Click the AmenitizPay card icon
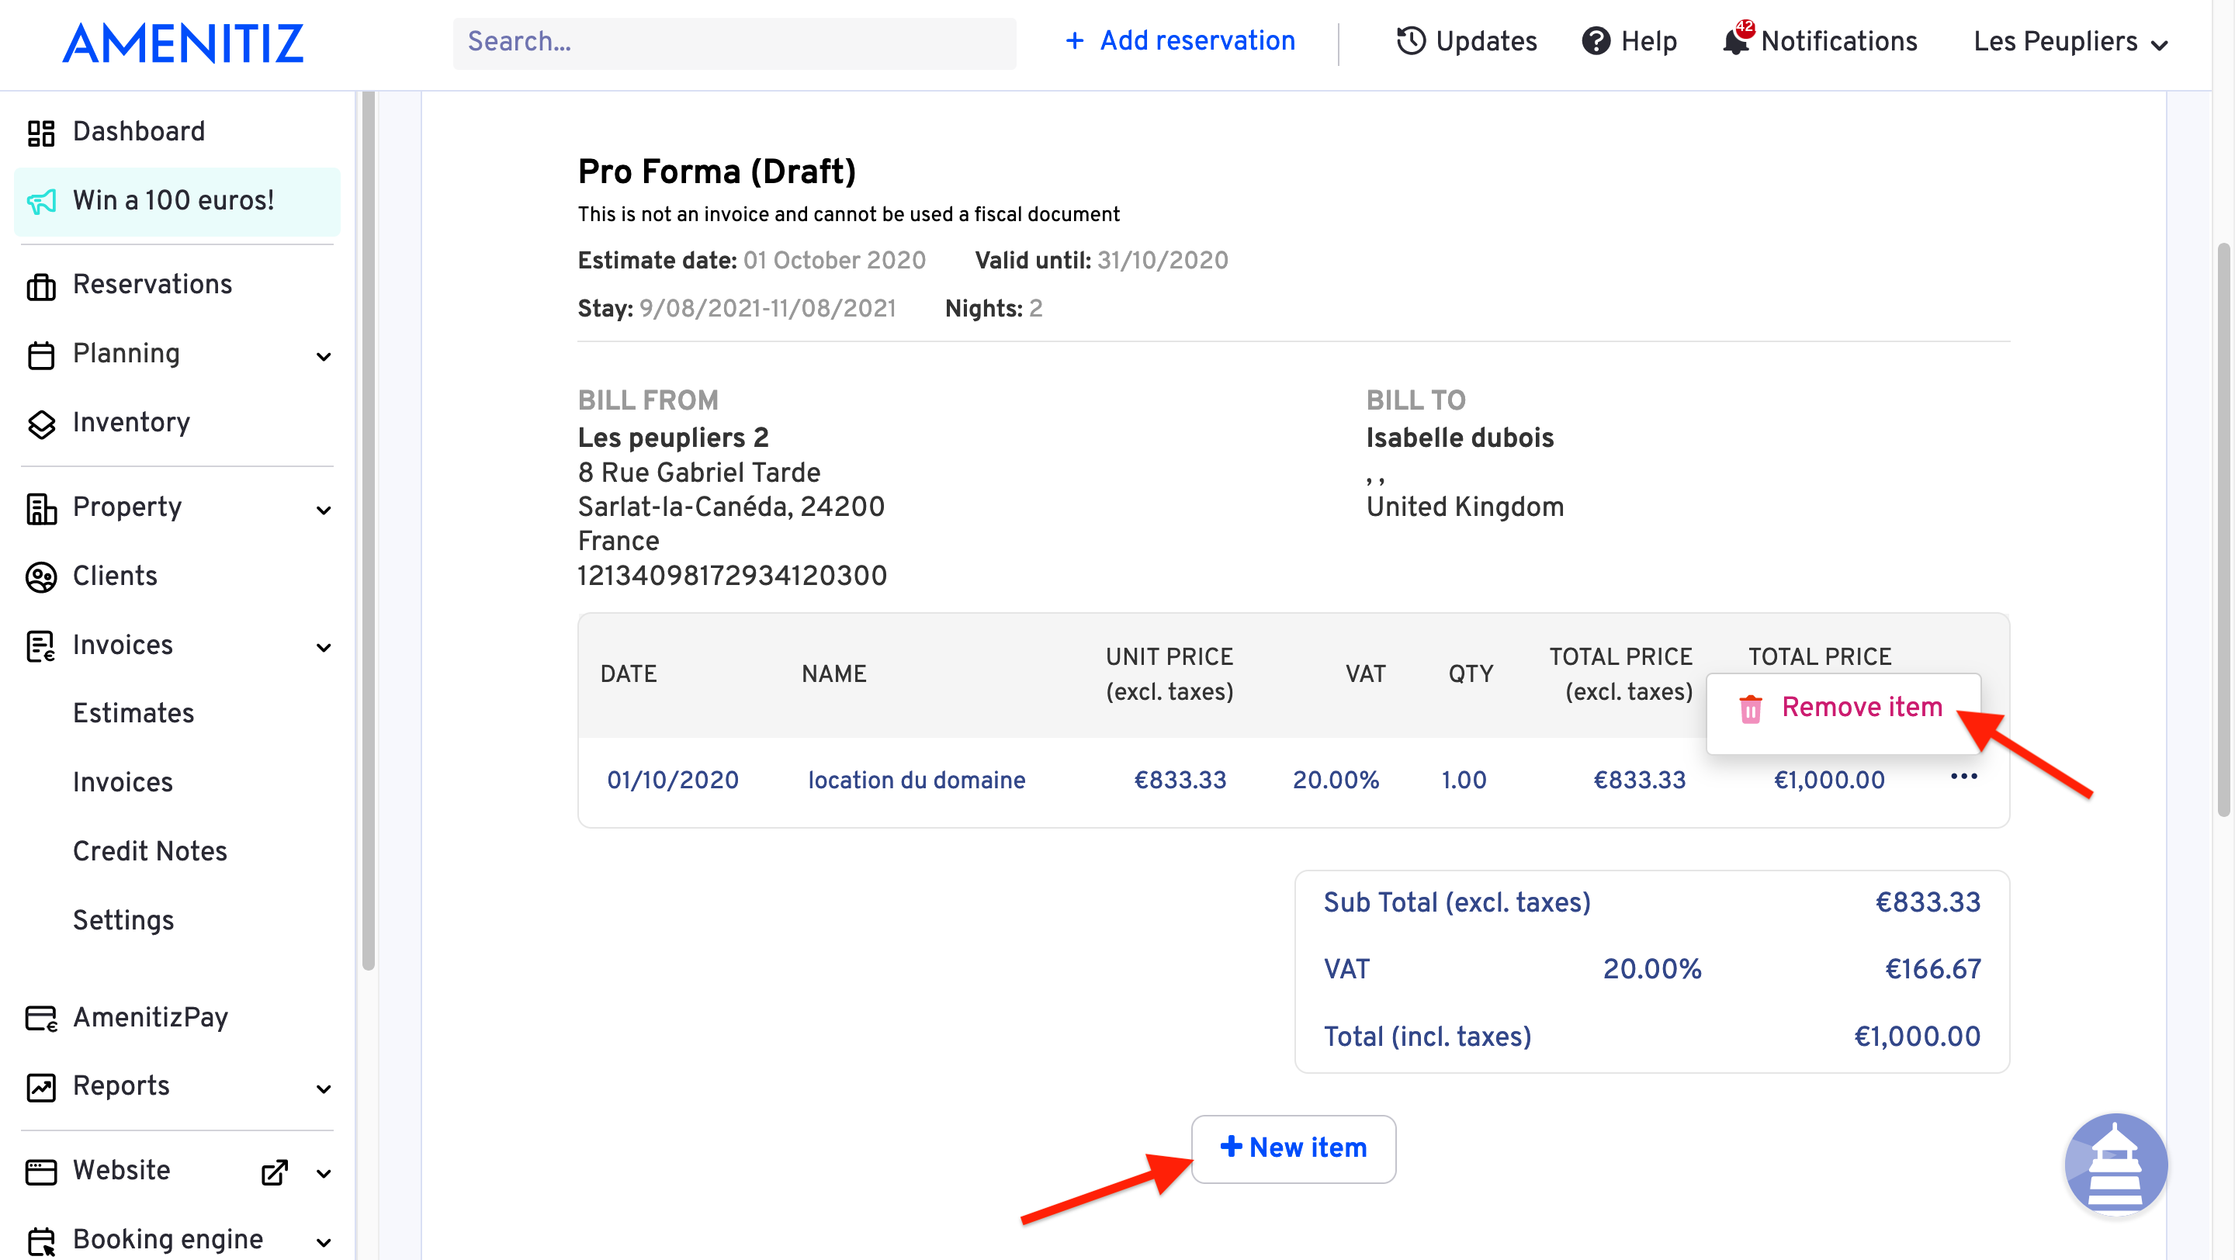The image size is (2235, 1260). (x=41, y=1018)
